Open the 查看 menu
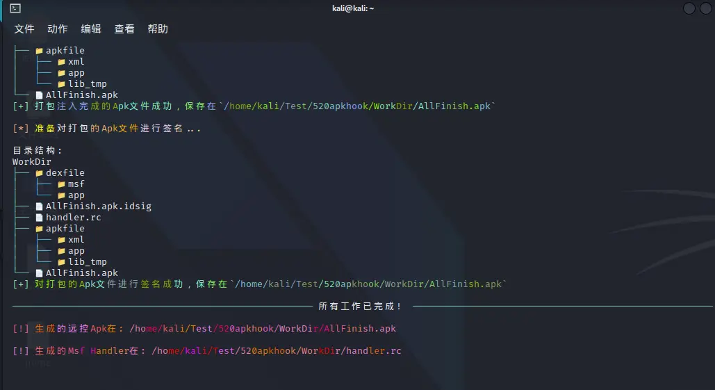715x390 pixels. (x=124, y=29)
